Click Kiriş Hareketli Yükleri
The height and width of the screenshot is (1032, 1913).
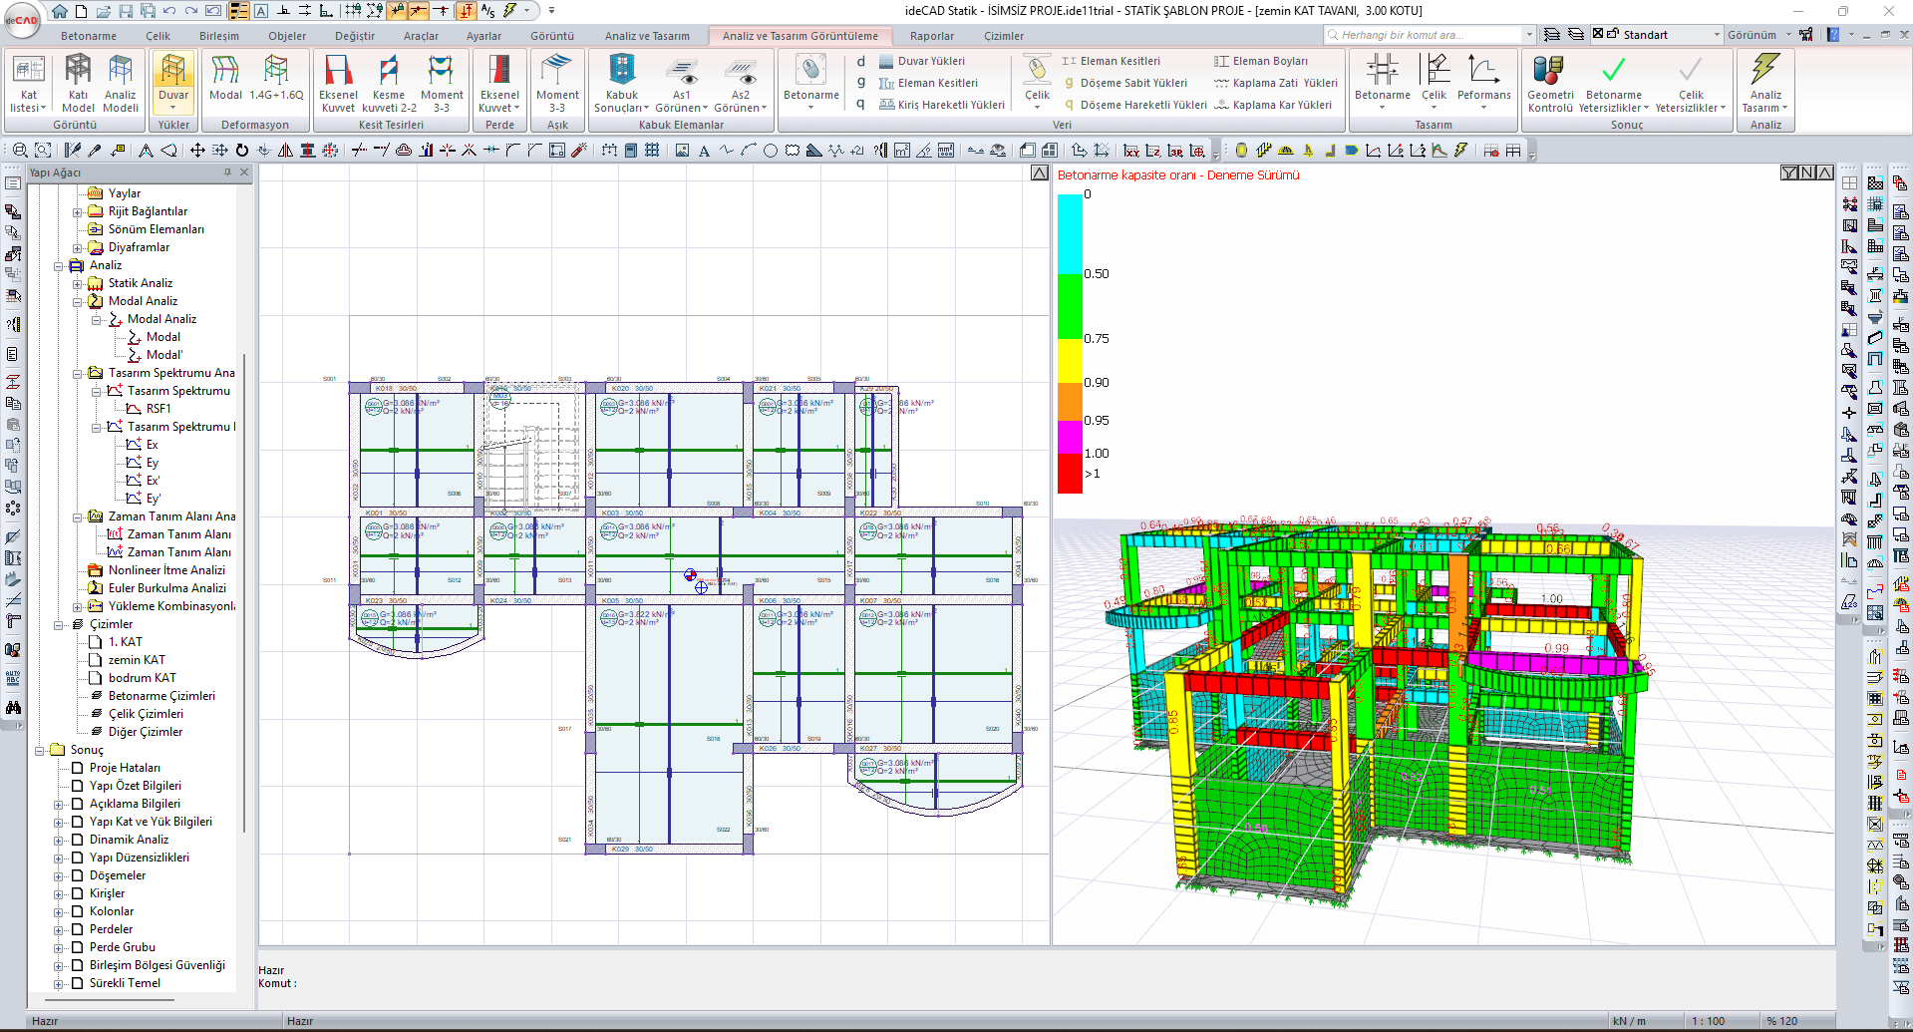click(x=942, y=105)
